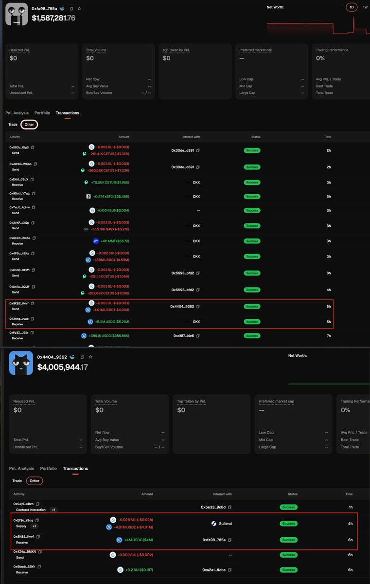This screenshot has height=584, width=370.
Task: Click the Realized PnL label in top wallet
Action: pyautogui.click(x=20, y=50)
